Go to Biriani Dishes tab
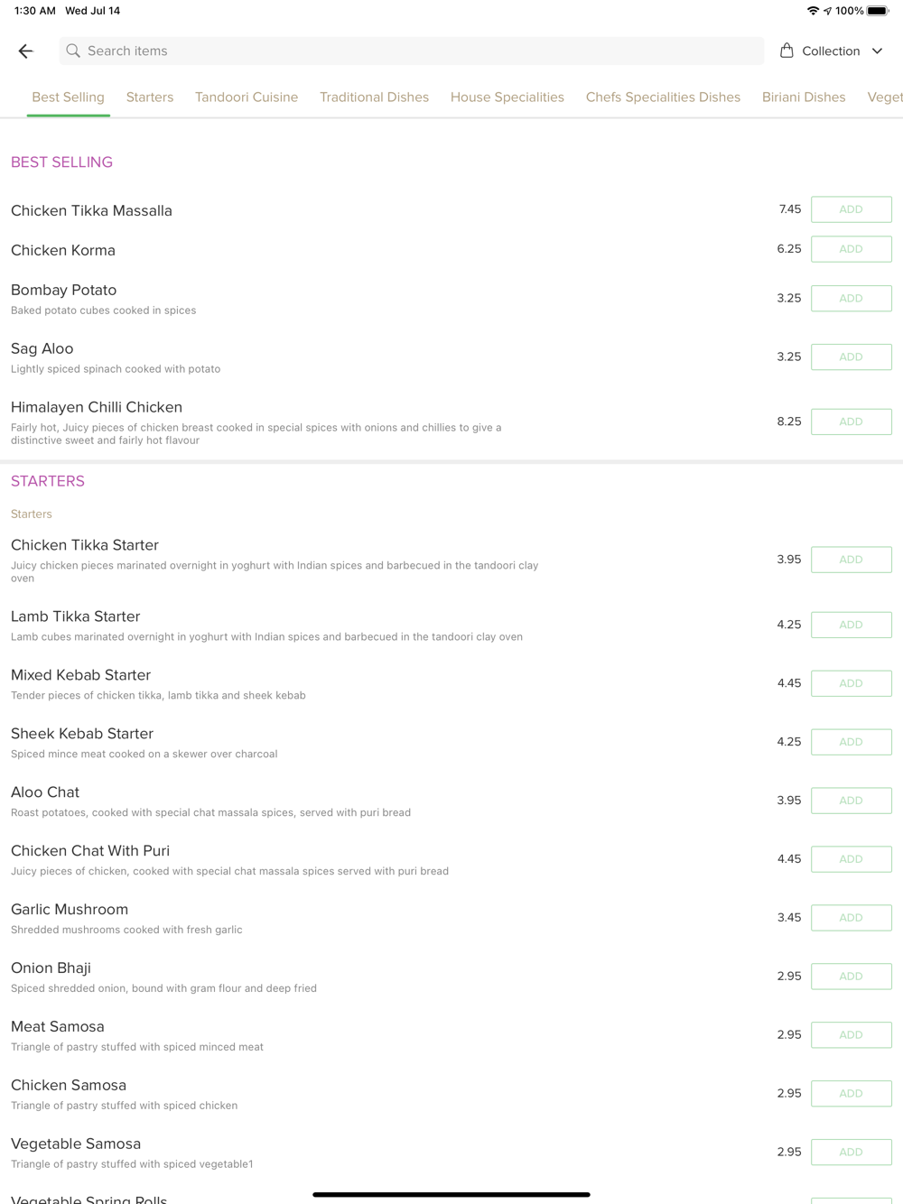The height and width of the screenshot is (1204, 903). [804, 97]
